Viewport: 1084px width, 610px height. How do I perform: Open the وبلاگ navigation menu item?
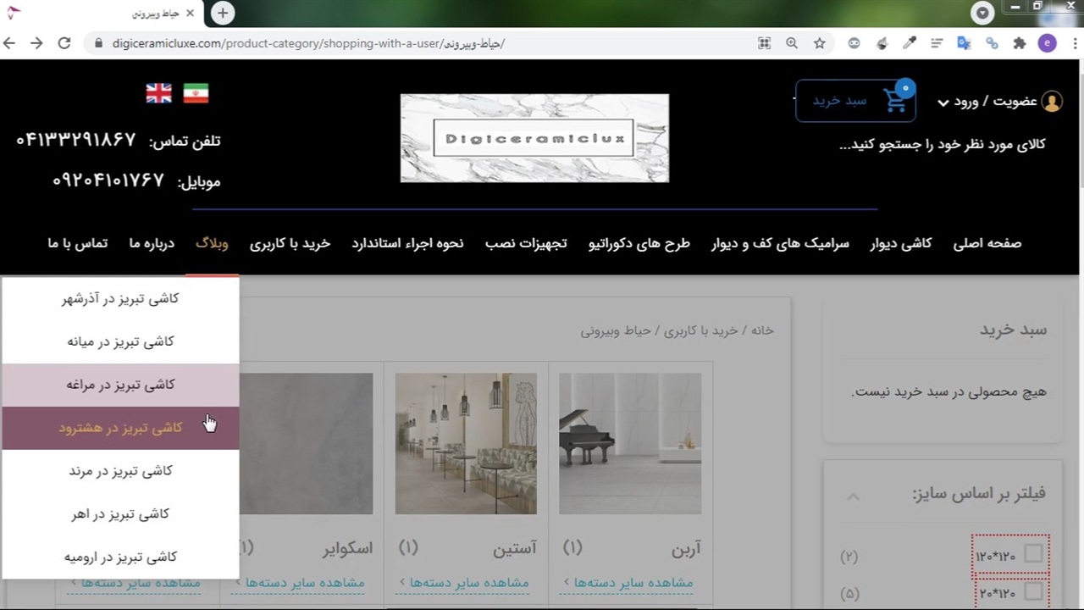(212, 243)
